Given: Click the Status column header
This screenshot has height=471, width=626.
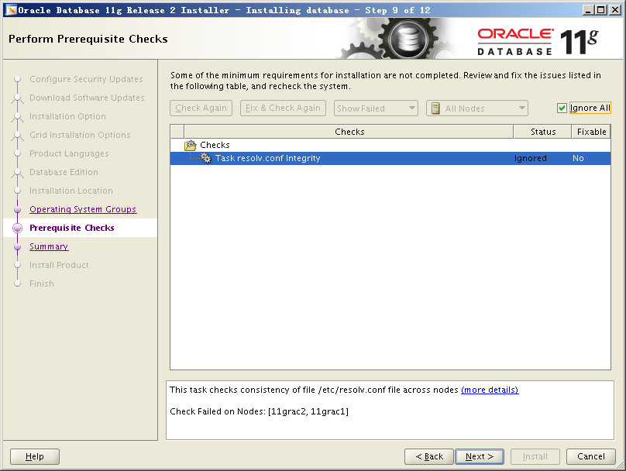Looking at the screenshot, I should [542, 132].
